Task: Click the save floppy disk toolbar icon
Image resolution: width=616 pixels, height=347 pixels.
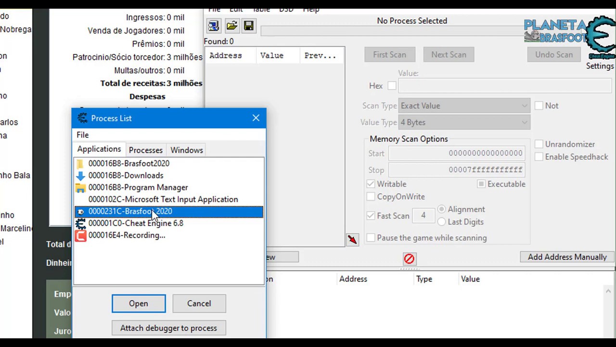Action: point(249,26)
